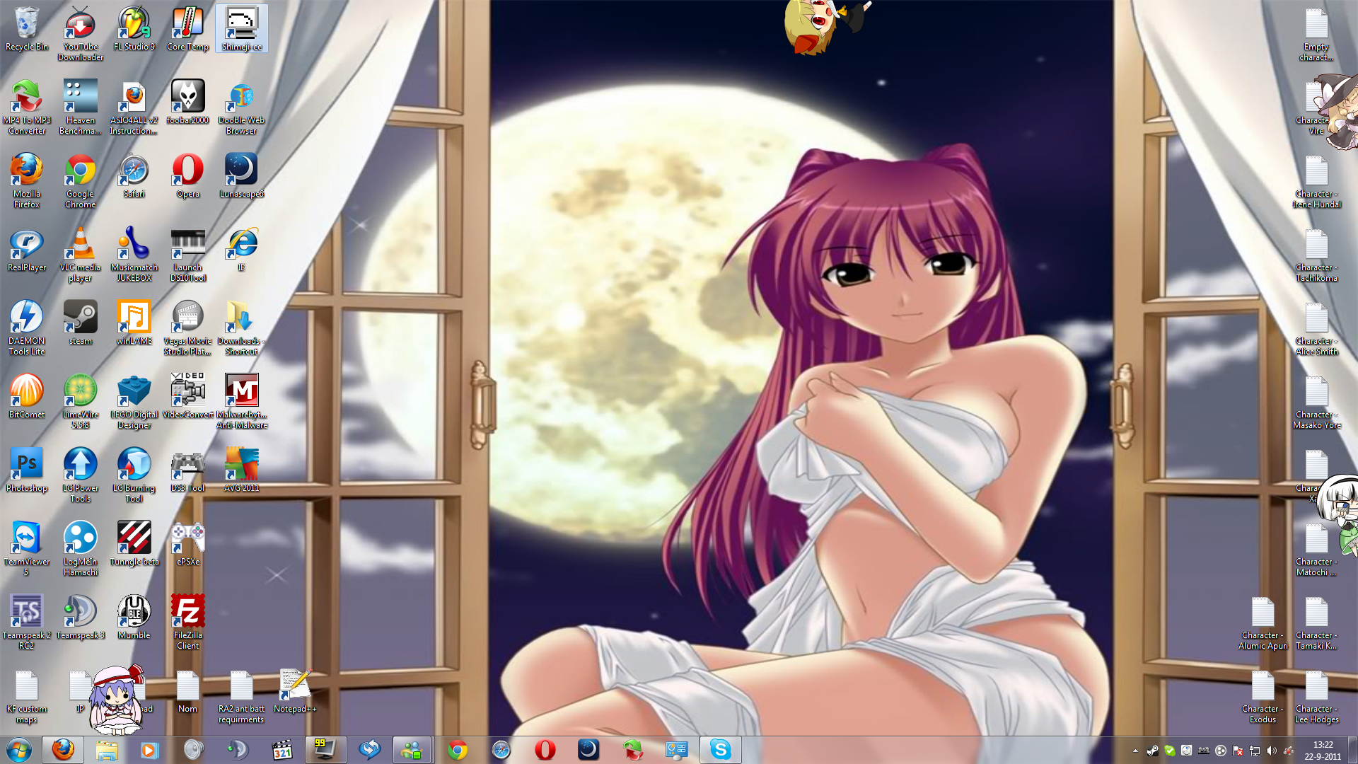Select the winLAME desktop icon
This screenshot has width=1358, height=764.
[x=134, y=323]
